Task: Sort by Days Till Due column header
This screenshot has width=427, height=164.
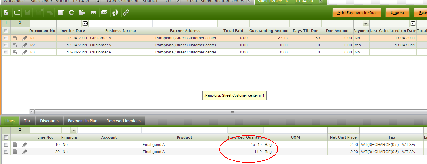Action: (x=305, y=31)
